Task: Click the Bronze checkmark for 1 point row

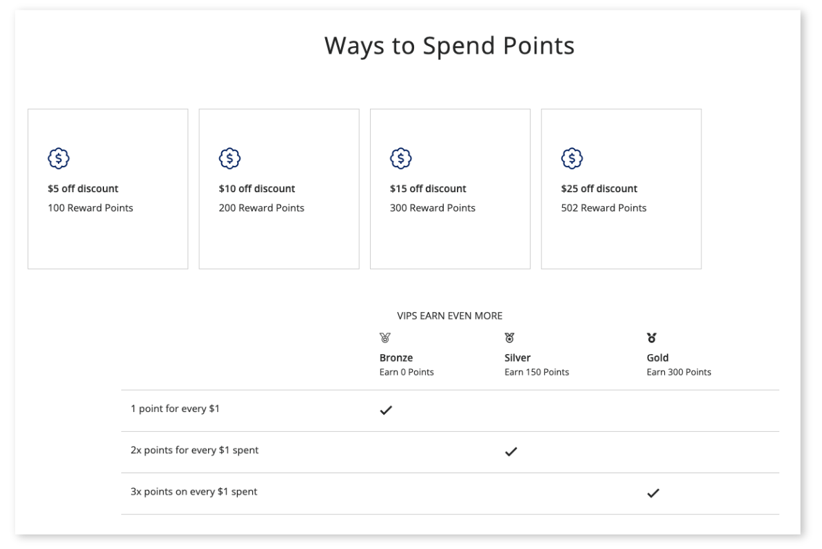Action: tap(386, 410)
